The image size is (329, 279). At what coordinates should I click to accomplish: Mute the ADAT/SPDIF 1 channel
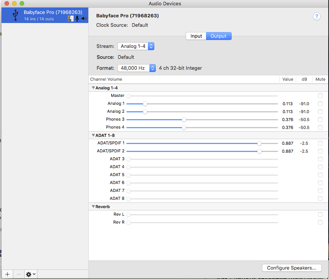click(320, 143)
